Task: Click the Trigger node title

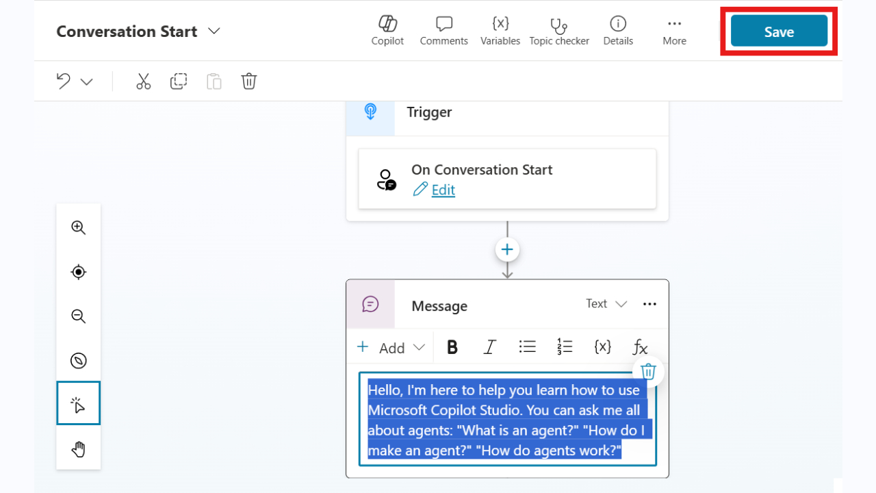Action: pyautogui.click(x=429, y=112)
